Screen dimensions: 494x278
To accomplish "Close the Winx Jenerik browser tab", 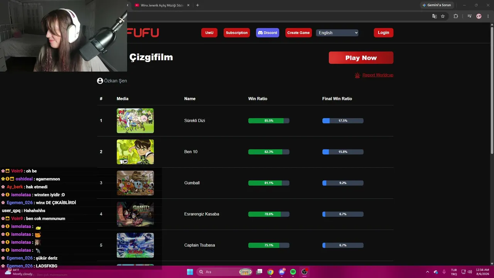I will [188, 5].
